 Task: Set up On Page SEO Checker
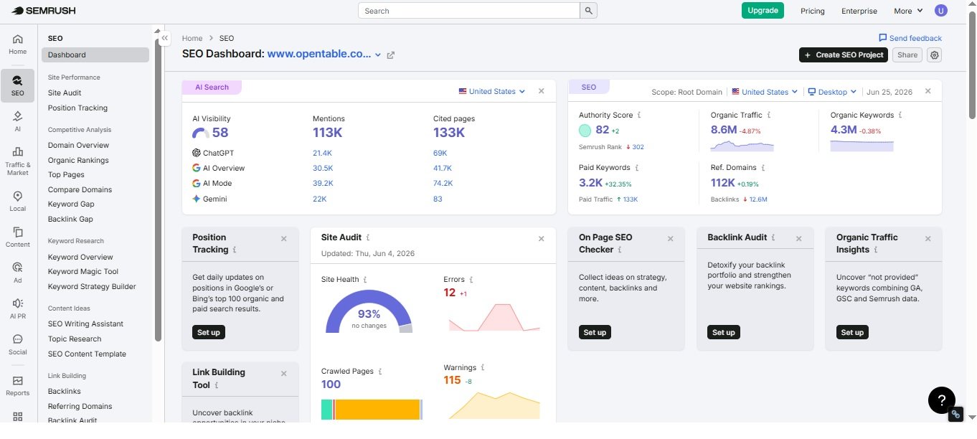click(x=595, y=332)
